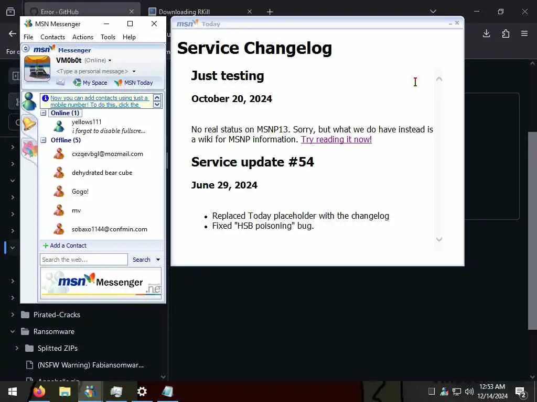Image resolution: width=537 pixels, height=402 pixels.
Task: Collapse the Messenger header round arrow button
Action: point(26,49)
